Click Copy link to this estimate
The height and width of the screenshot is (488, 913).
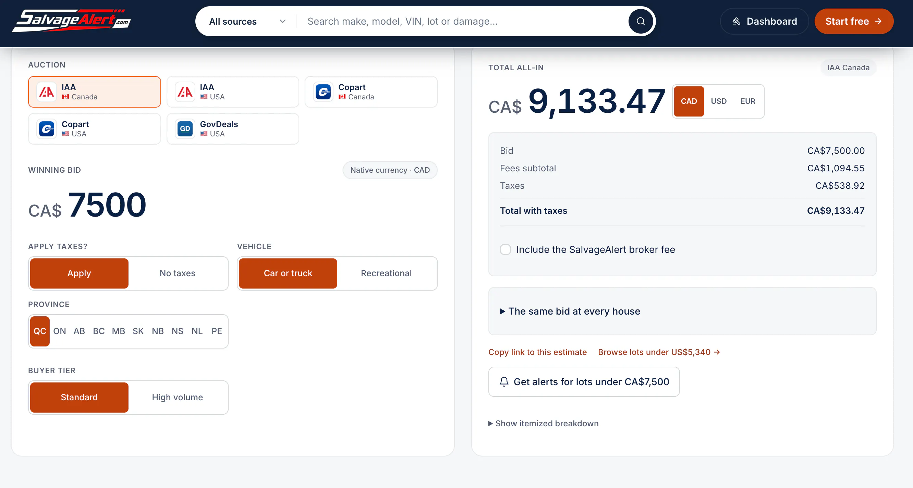point(537,352)
